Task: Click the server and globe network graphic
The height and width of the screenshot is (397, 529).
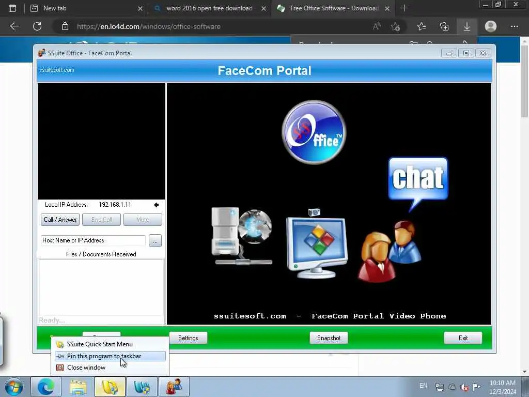Action: point(242,236)
